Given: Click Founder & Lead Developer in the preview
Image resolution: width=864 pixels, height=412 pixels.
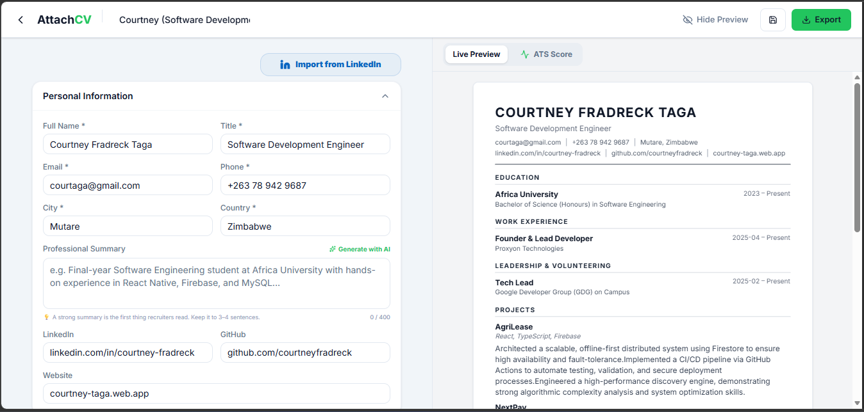Looking at the screenshot, I should tap(544, 239).
